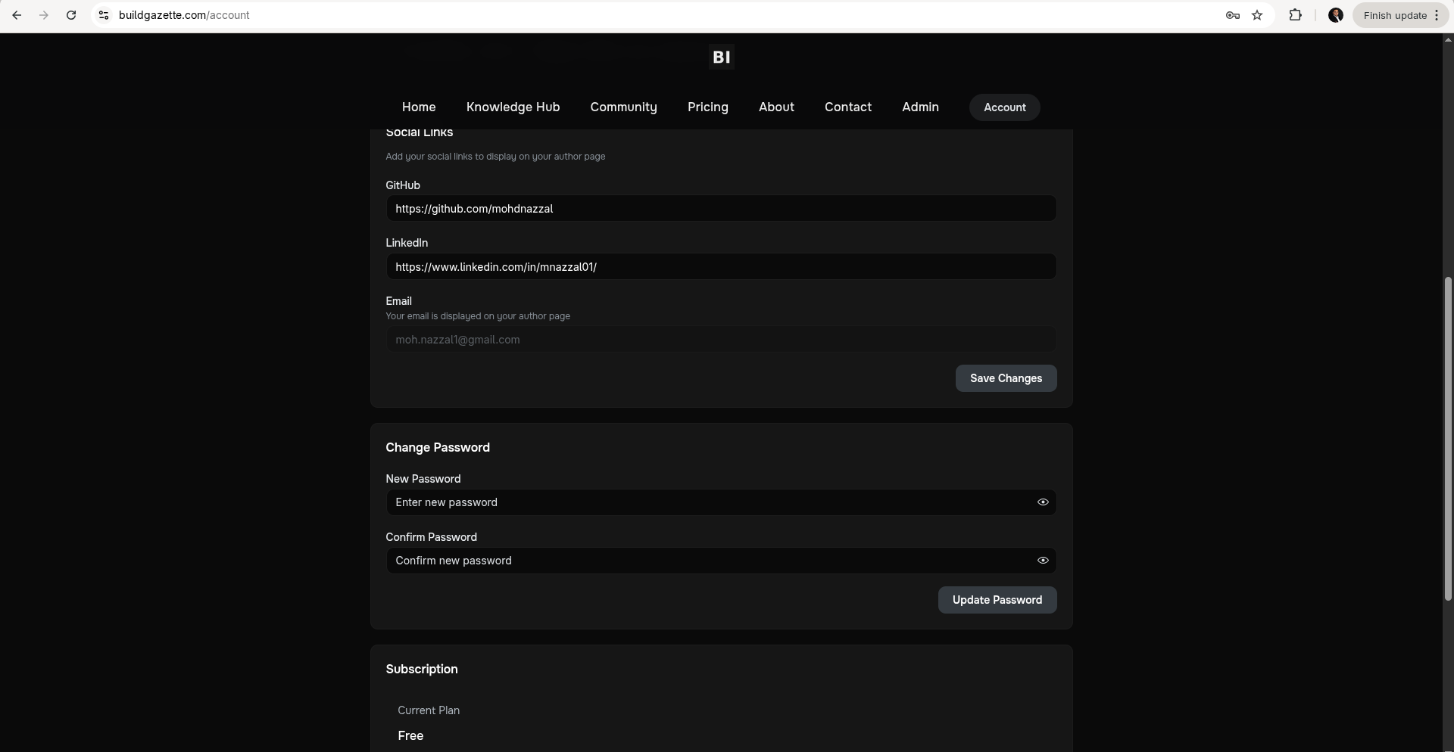Click the Finish update button
Image resolution: width=1454 pixels, height=752 pixels.
1401,15
